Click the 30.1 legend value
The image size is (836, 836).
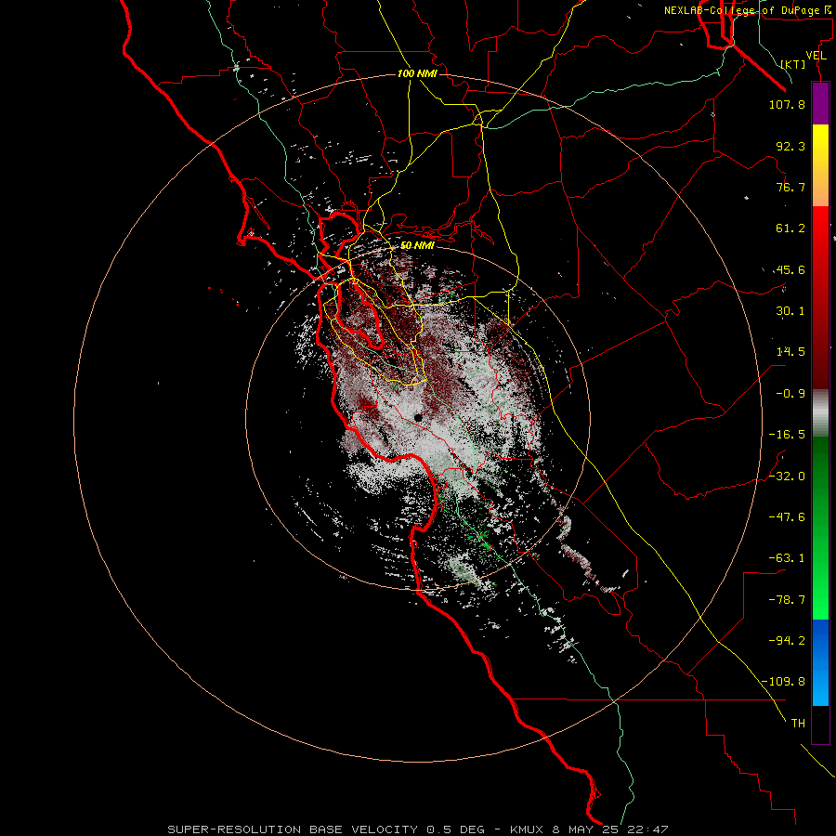point(790,311)
